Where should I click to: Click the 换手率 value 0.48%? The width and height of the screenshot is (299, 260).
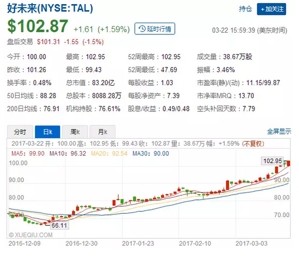[42, 83]
